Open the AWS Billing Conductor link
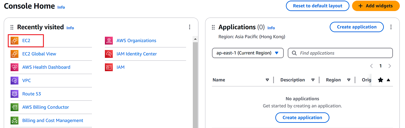This screenshot has width=405, height=128. [46, 107]
